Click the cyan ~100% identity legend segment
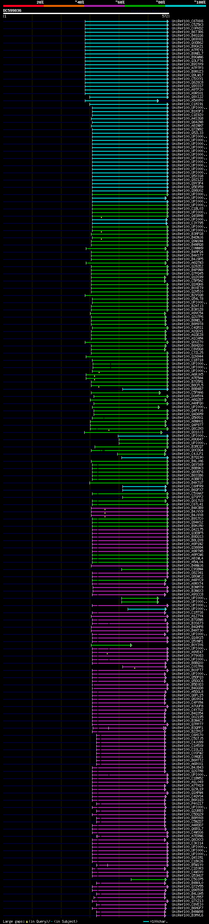The width and height of the screenshot is (209, 924). (x=185, y=6)
